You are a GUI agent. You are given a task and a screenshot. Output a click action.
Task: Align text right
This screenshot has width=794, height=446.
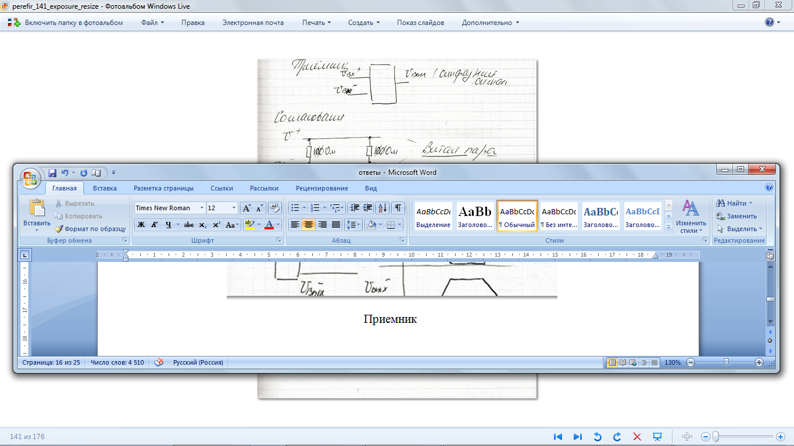(322, 225)
